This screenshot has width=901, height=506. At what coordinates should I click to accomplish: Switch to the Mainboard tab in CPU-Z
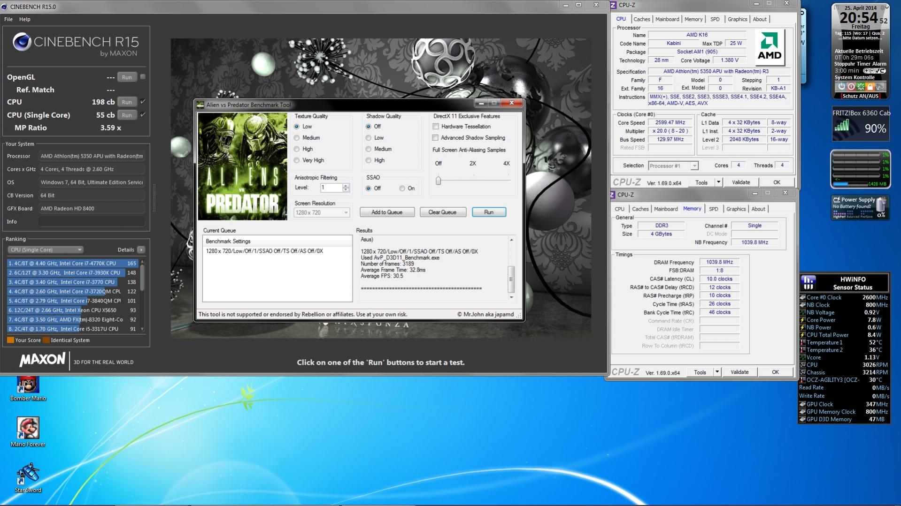pyautogui.click(x=667, y=19)
